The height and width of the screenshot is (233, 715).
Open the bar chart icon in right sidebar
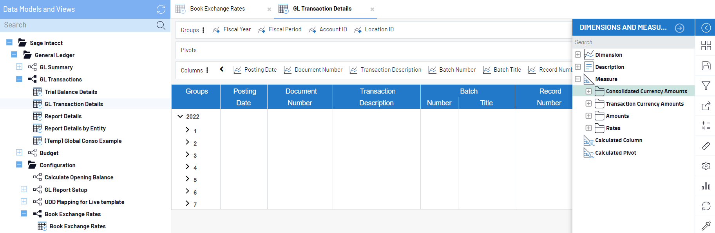click(x=706, y=186)
